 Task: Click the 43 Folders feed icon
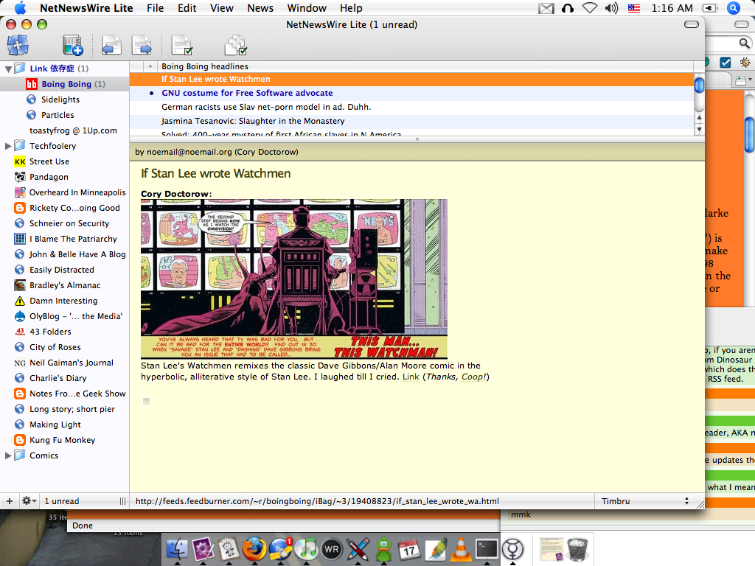20,332
